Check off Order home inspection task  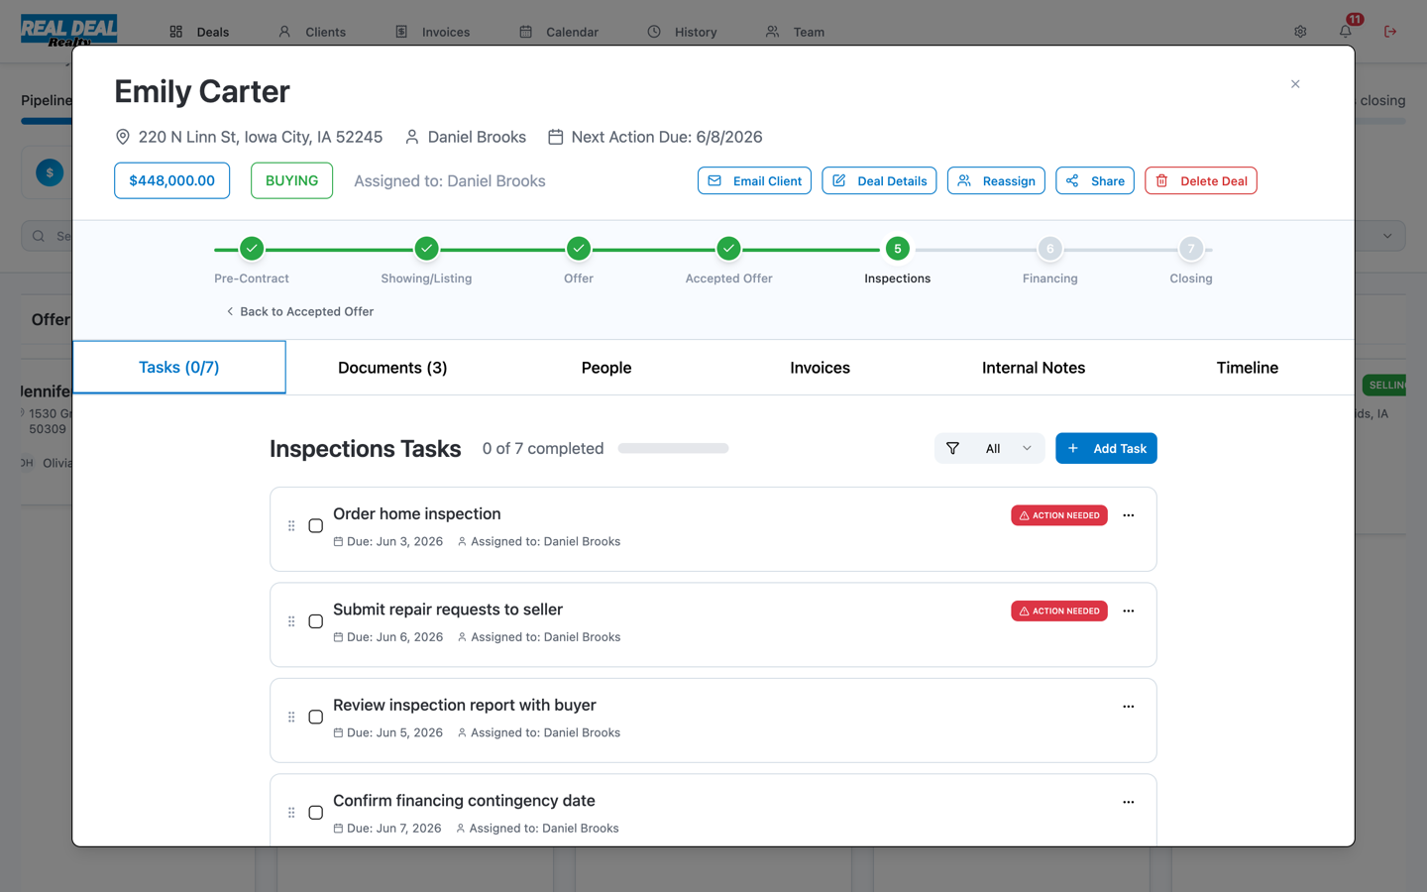click(316, 526)
